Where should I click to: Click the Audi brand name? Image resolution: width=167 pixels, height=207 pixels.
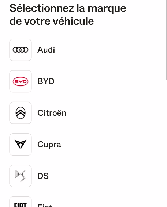click(x=46, y=50)
